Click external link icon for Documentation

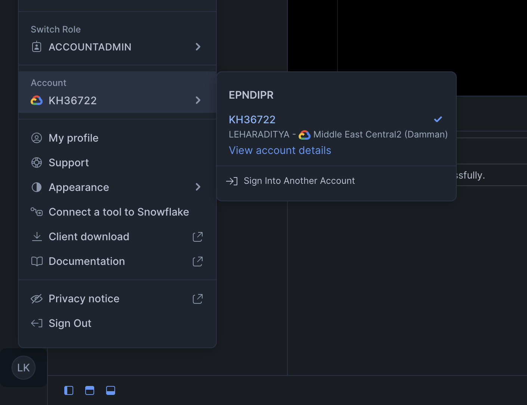(198, 261)
